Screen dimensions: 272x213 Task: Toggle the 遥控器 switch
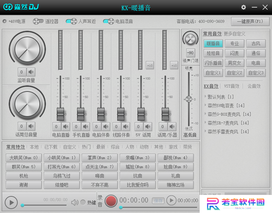pos(38,21)
